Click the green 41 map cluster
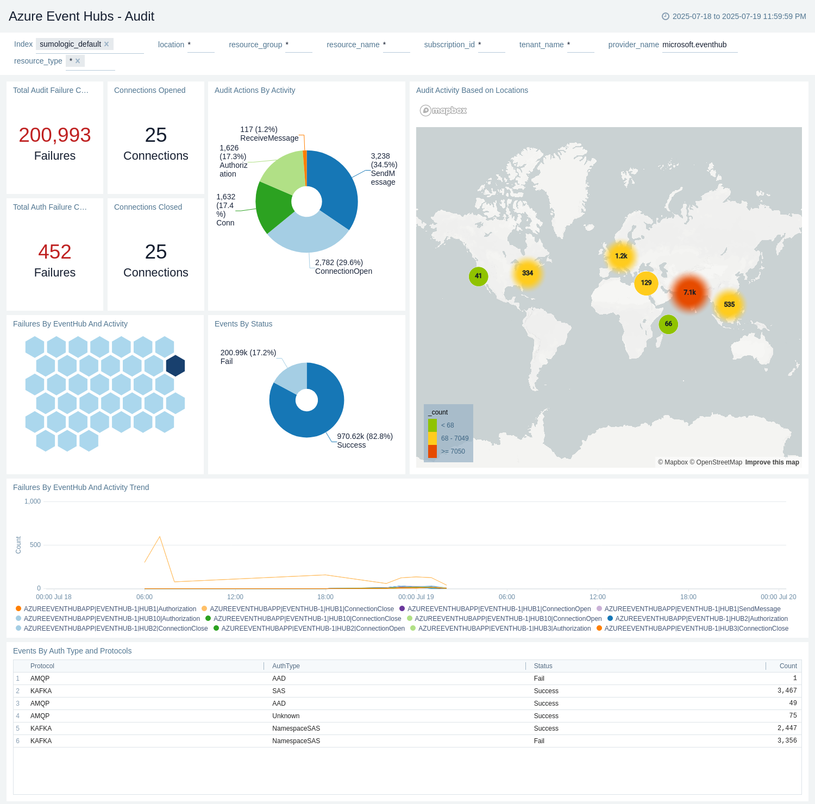Screen dimensions: 815x804 click(x=478, y=276)
